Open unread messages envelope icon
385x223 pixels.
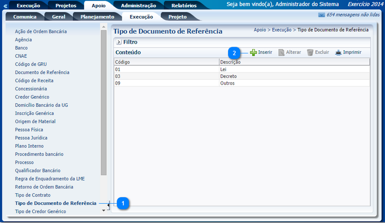click(x=321, y=15)
